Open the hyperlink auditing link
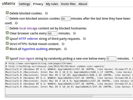The height and width of the screenshot is (100, 133). point(35,49)
